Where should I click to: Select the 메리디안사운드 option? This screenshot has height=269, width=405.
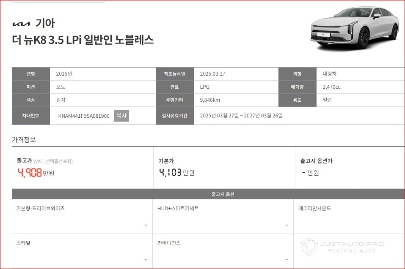[314, 208]
